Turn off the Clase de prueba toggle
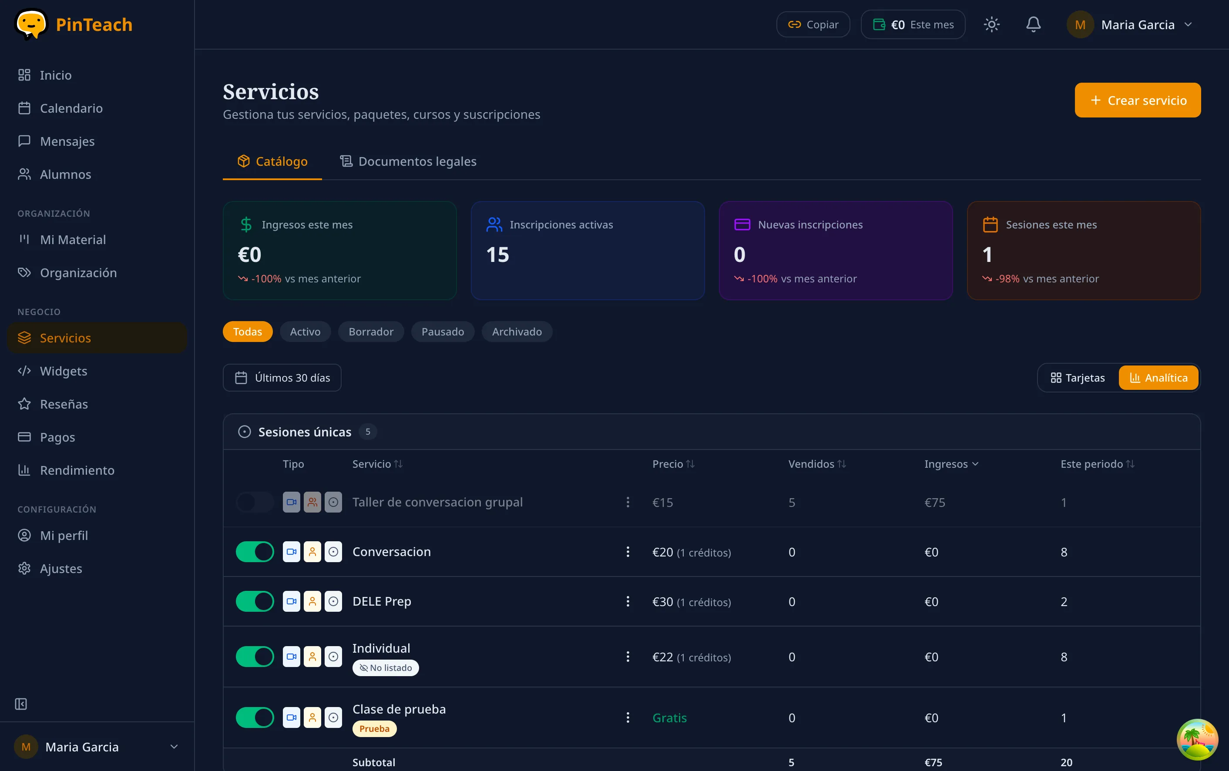Image resolution: width=1229 pixels, height=771 pixels. point(255,717)
